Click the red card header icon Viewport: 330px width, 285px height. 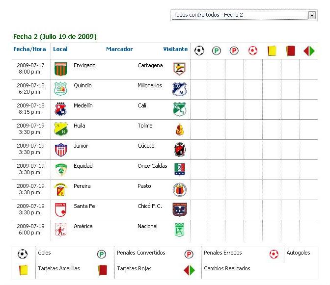pyautogui.click(x=290, y=51)
